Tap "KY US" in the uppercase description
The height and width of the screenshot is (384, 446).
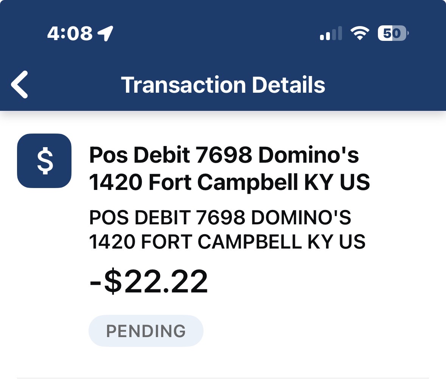(336, 241)
